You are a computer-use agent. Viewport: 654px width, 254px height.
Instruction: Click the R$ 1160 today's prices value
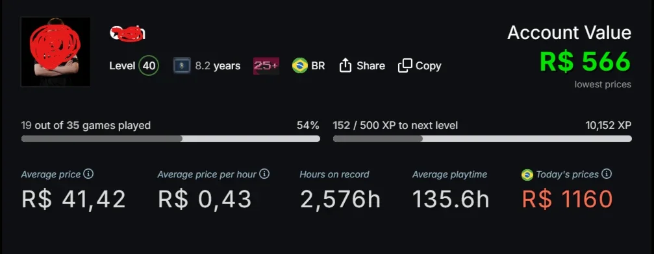(x=567, y=199)
